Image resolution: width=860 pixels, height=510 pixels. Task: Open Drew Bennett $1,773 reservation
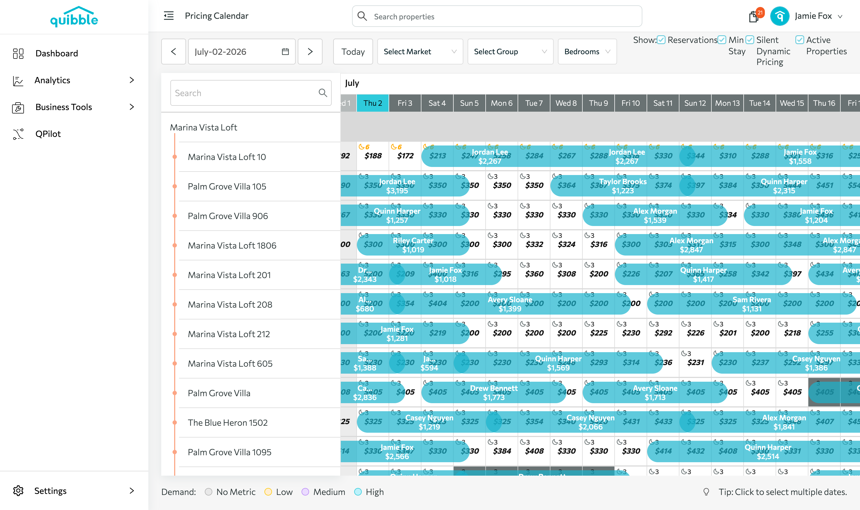click(x=494, y=393)
